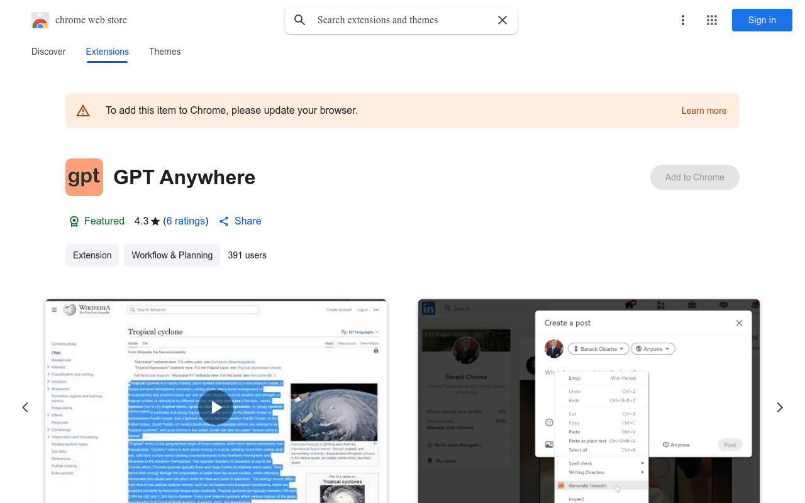
Task: Open the Themes tab
Action: click(165, 52)
